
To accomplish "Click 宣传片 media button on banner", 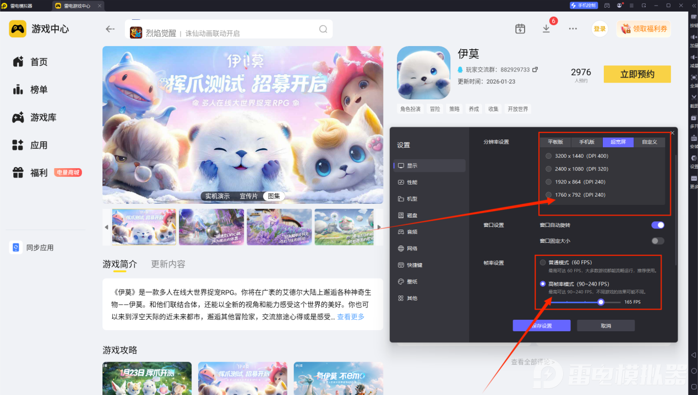I will pyautogui.click(x=248, y=196).
